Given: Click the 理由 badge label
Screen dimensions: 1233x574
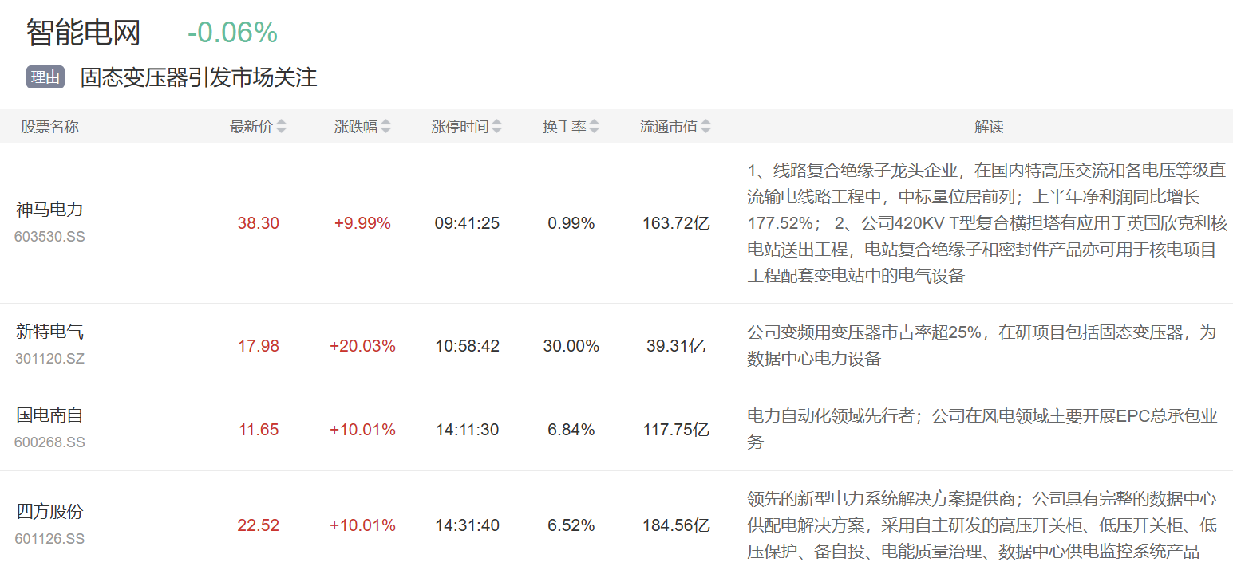Looking at the screenshot, I should [45, 77].
